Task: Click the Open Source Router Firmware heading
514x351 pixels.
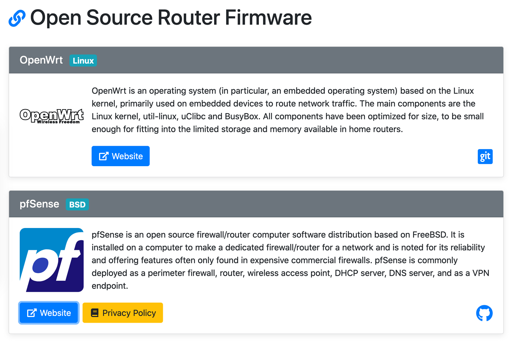Action: click(171, 18)
